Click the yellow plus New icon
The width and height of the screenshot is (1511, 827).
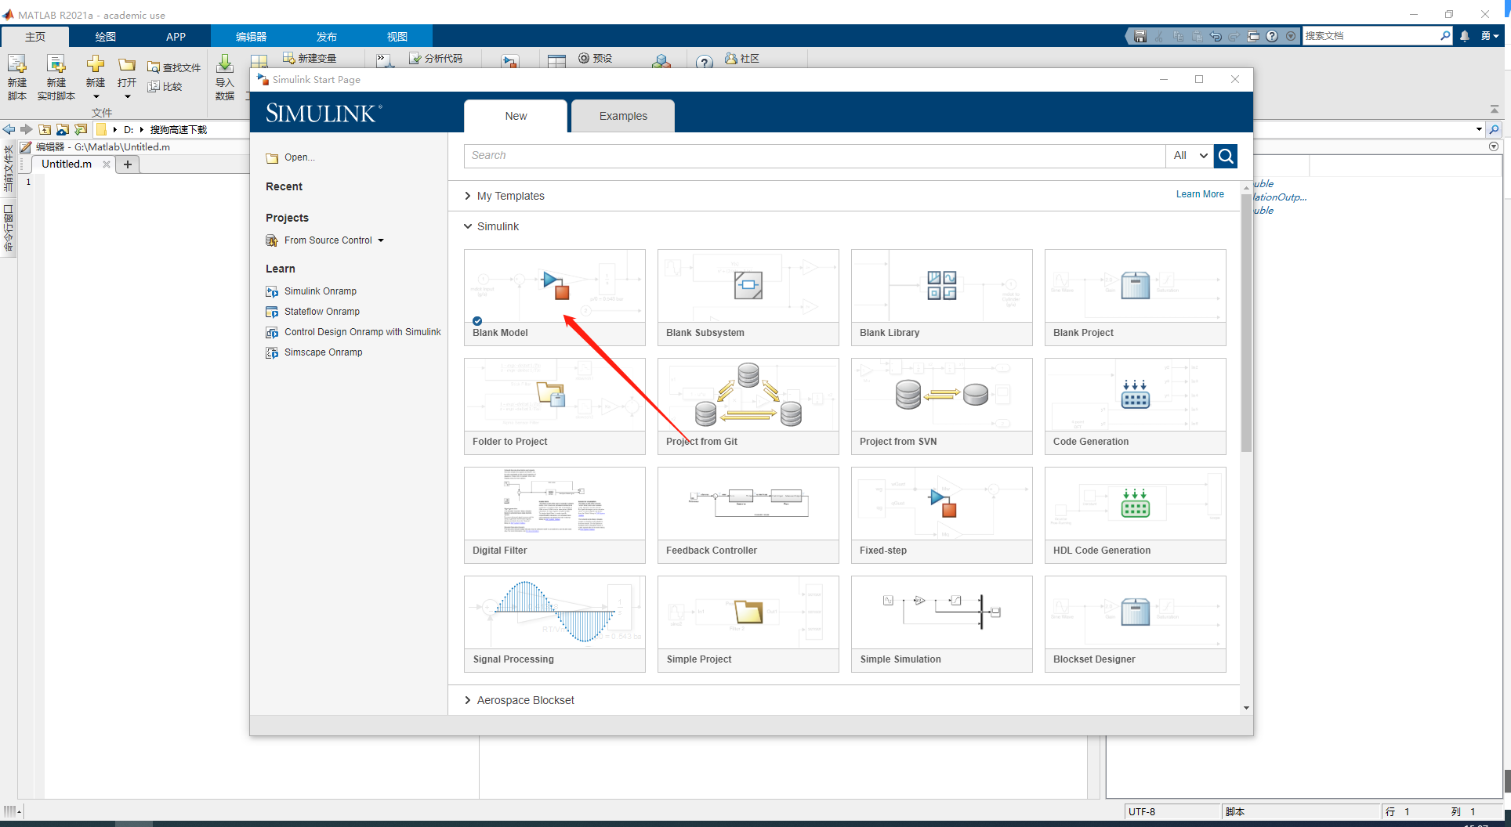(x=95, y=64)
